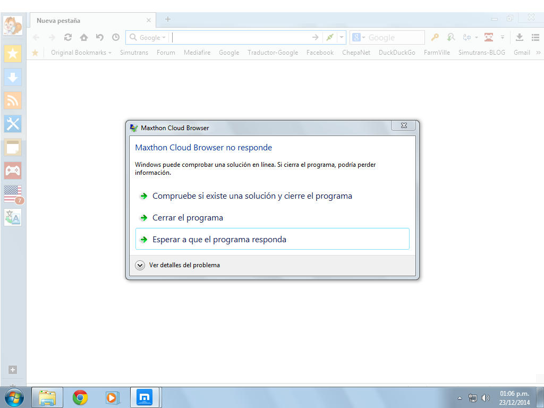This screenshot has height=408, width=544.
Task: Open the browsing history clock icon
Action: coord(116,37)
